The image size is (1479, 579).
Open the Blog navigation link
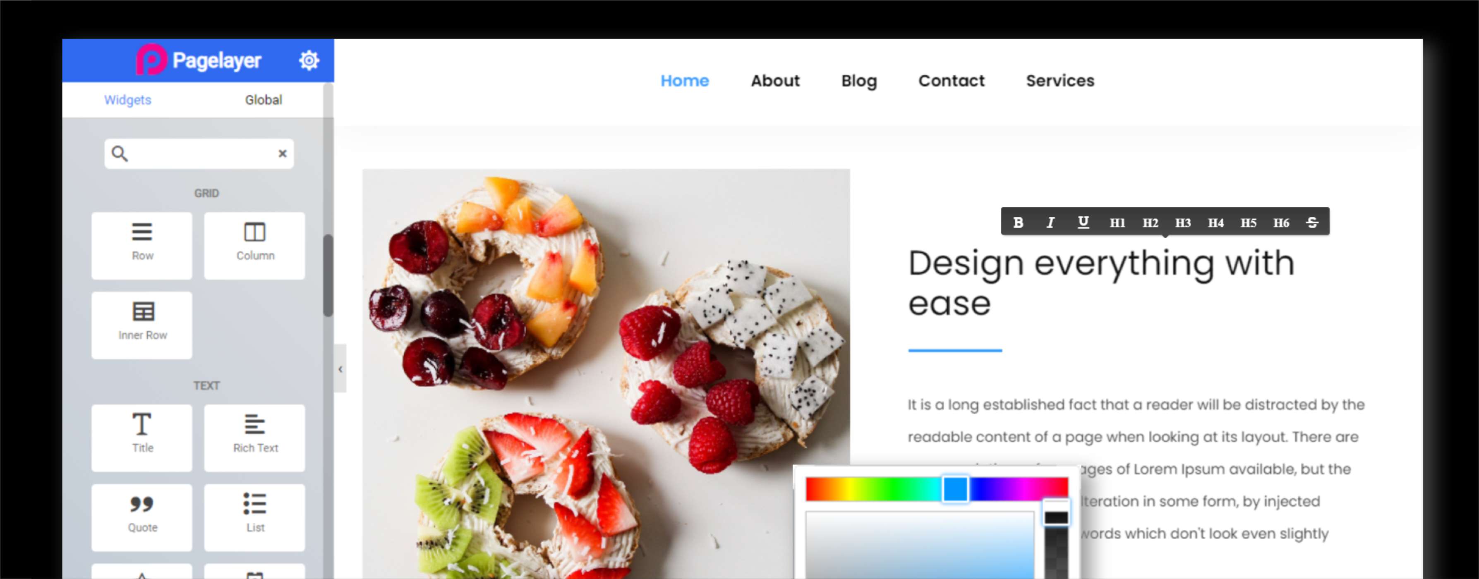[x=859, y=81]
